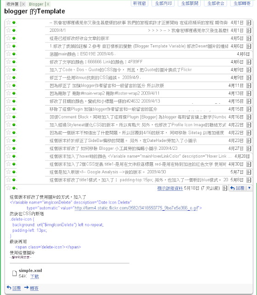Click the bottom 回覆 link
The width and height of the screenshot is (257, 295).
pyautogui.click(x=17, y=288)
